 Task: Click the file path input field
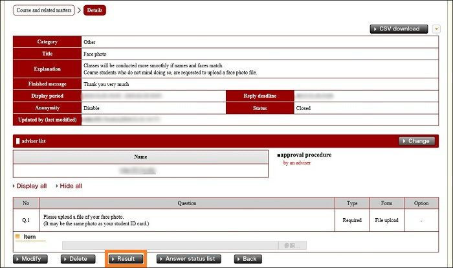(170, 246)
